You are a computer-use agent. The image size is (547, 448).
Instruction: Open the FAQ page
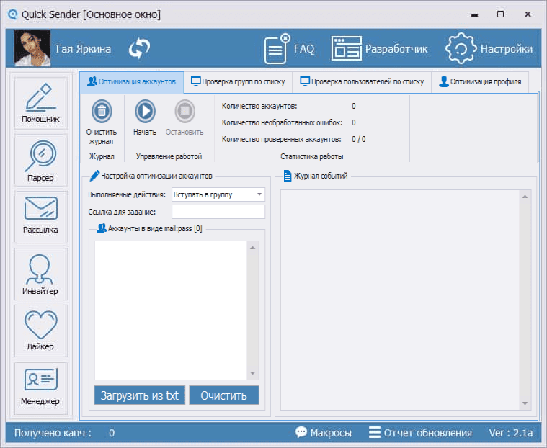[x=289, y=48]
